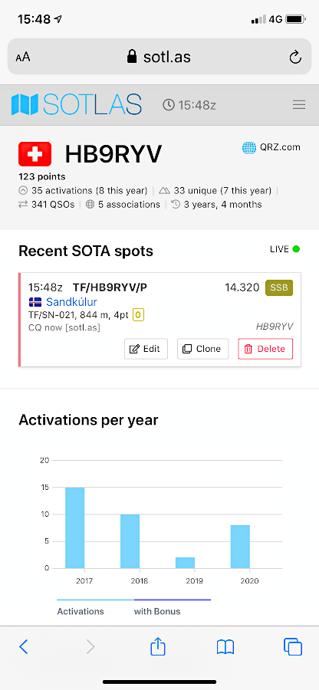Open the Sandkúlur summit link
319x690 pixels.
71,302
